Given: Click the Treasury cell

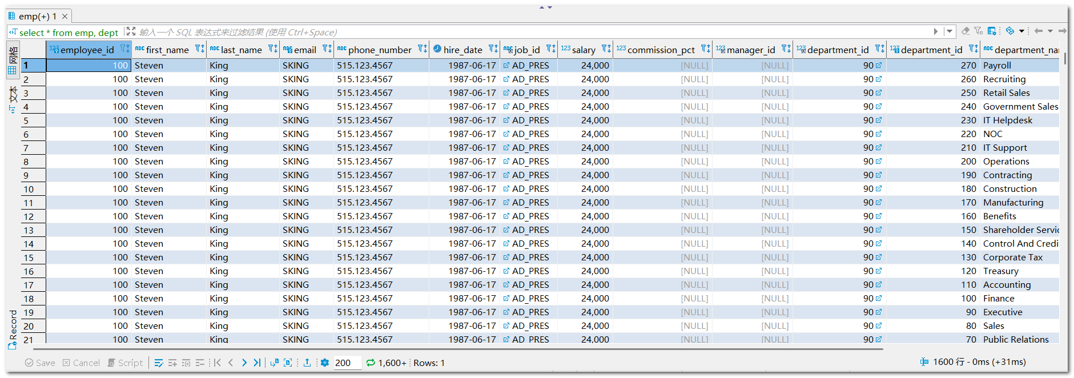Looking at the screenshot, I should [x=1020, y=271].
